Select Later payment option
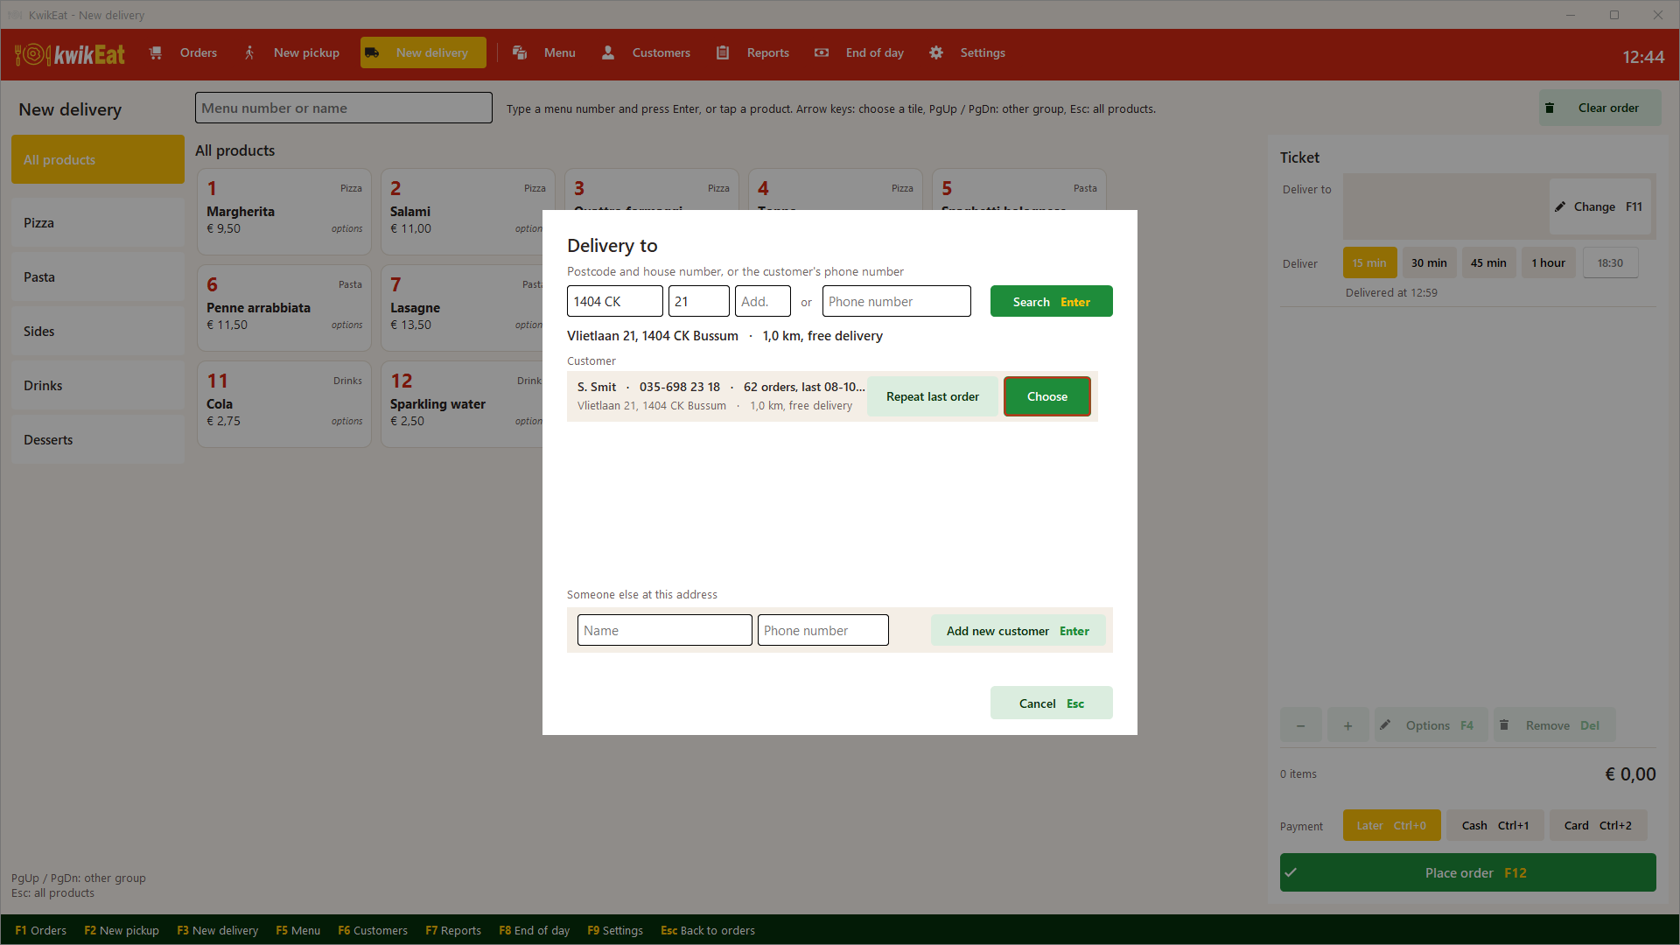 (1391, 825)
